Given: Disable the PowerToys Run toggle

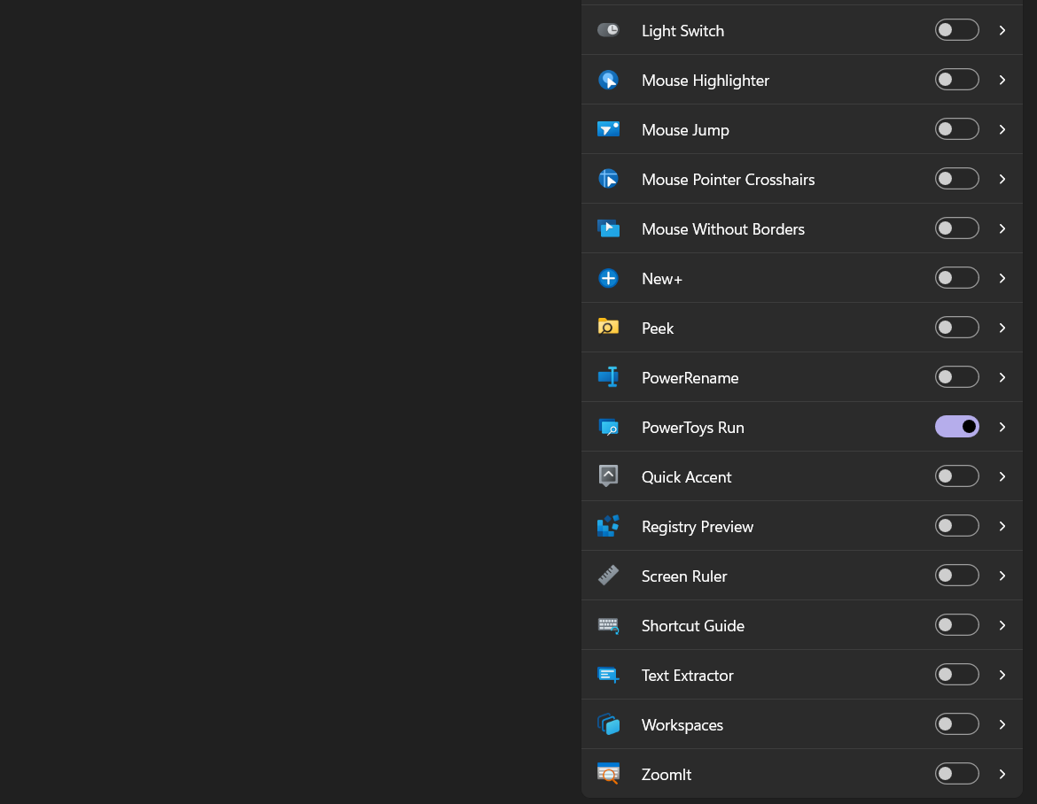Looking at the screenshot, I should pyautogui.click(x=956, y=426).
